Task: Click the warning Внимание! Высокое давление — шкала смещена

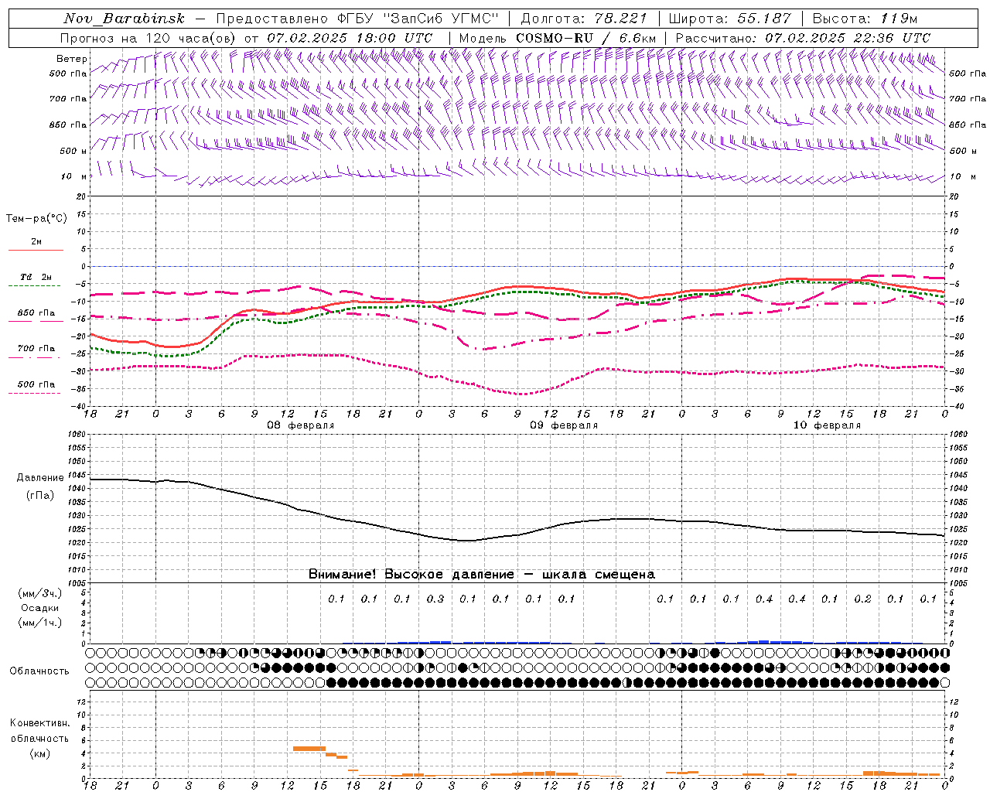Action: click(481, 574)
